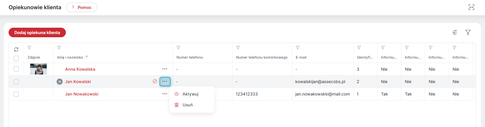Select the Jan Nowakowski row checkbox
This screenshot has width=485, height=127.
point(16,94)
